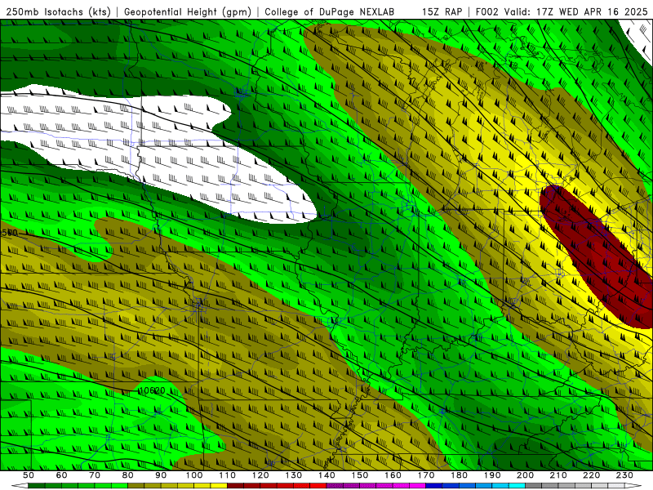
Task: Click the '120' value on the color scale
Action: coord(260,475)
